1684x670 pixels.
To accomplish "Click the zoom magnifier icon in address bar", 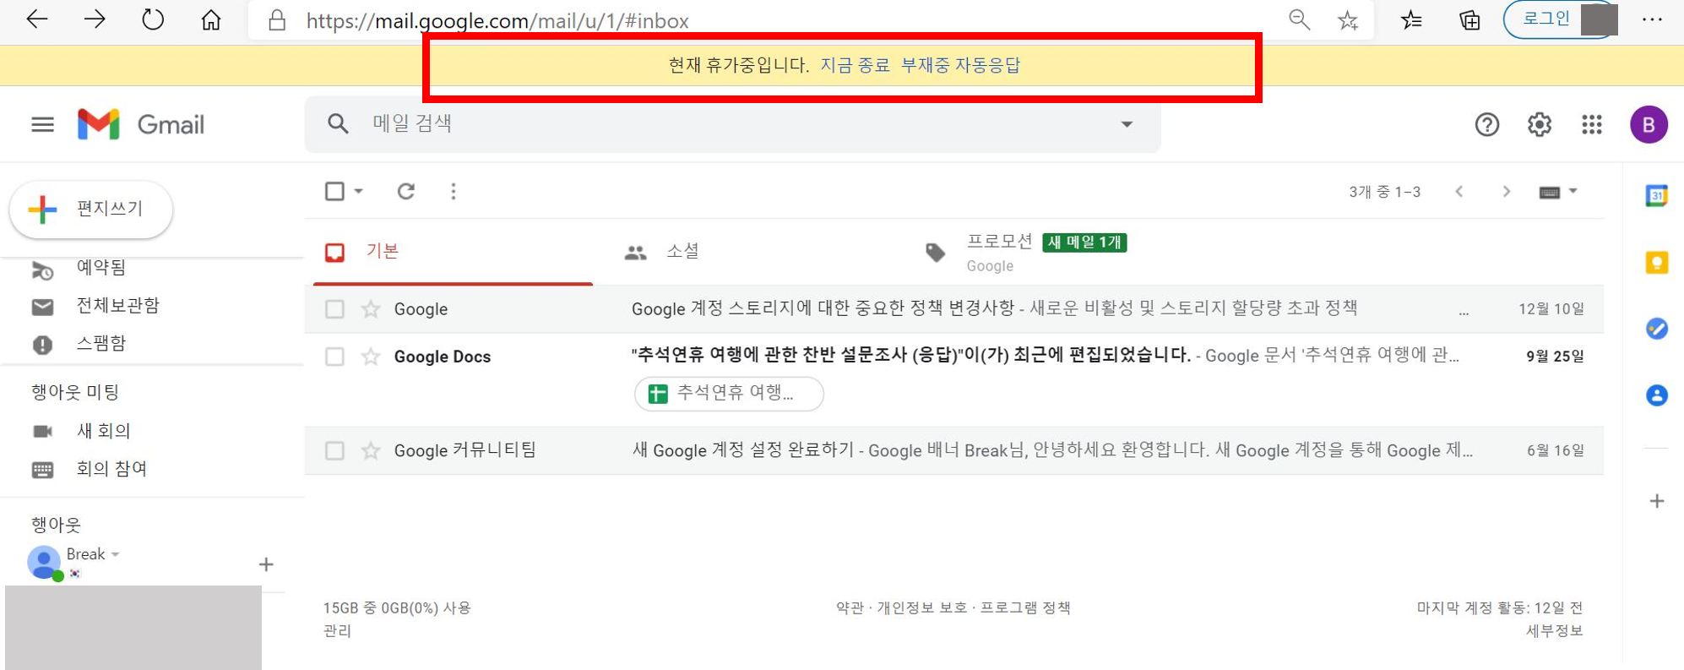I will pos(1299,19).
